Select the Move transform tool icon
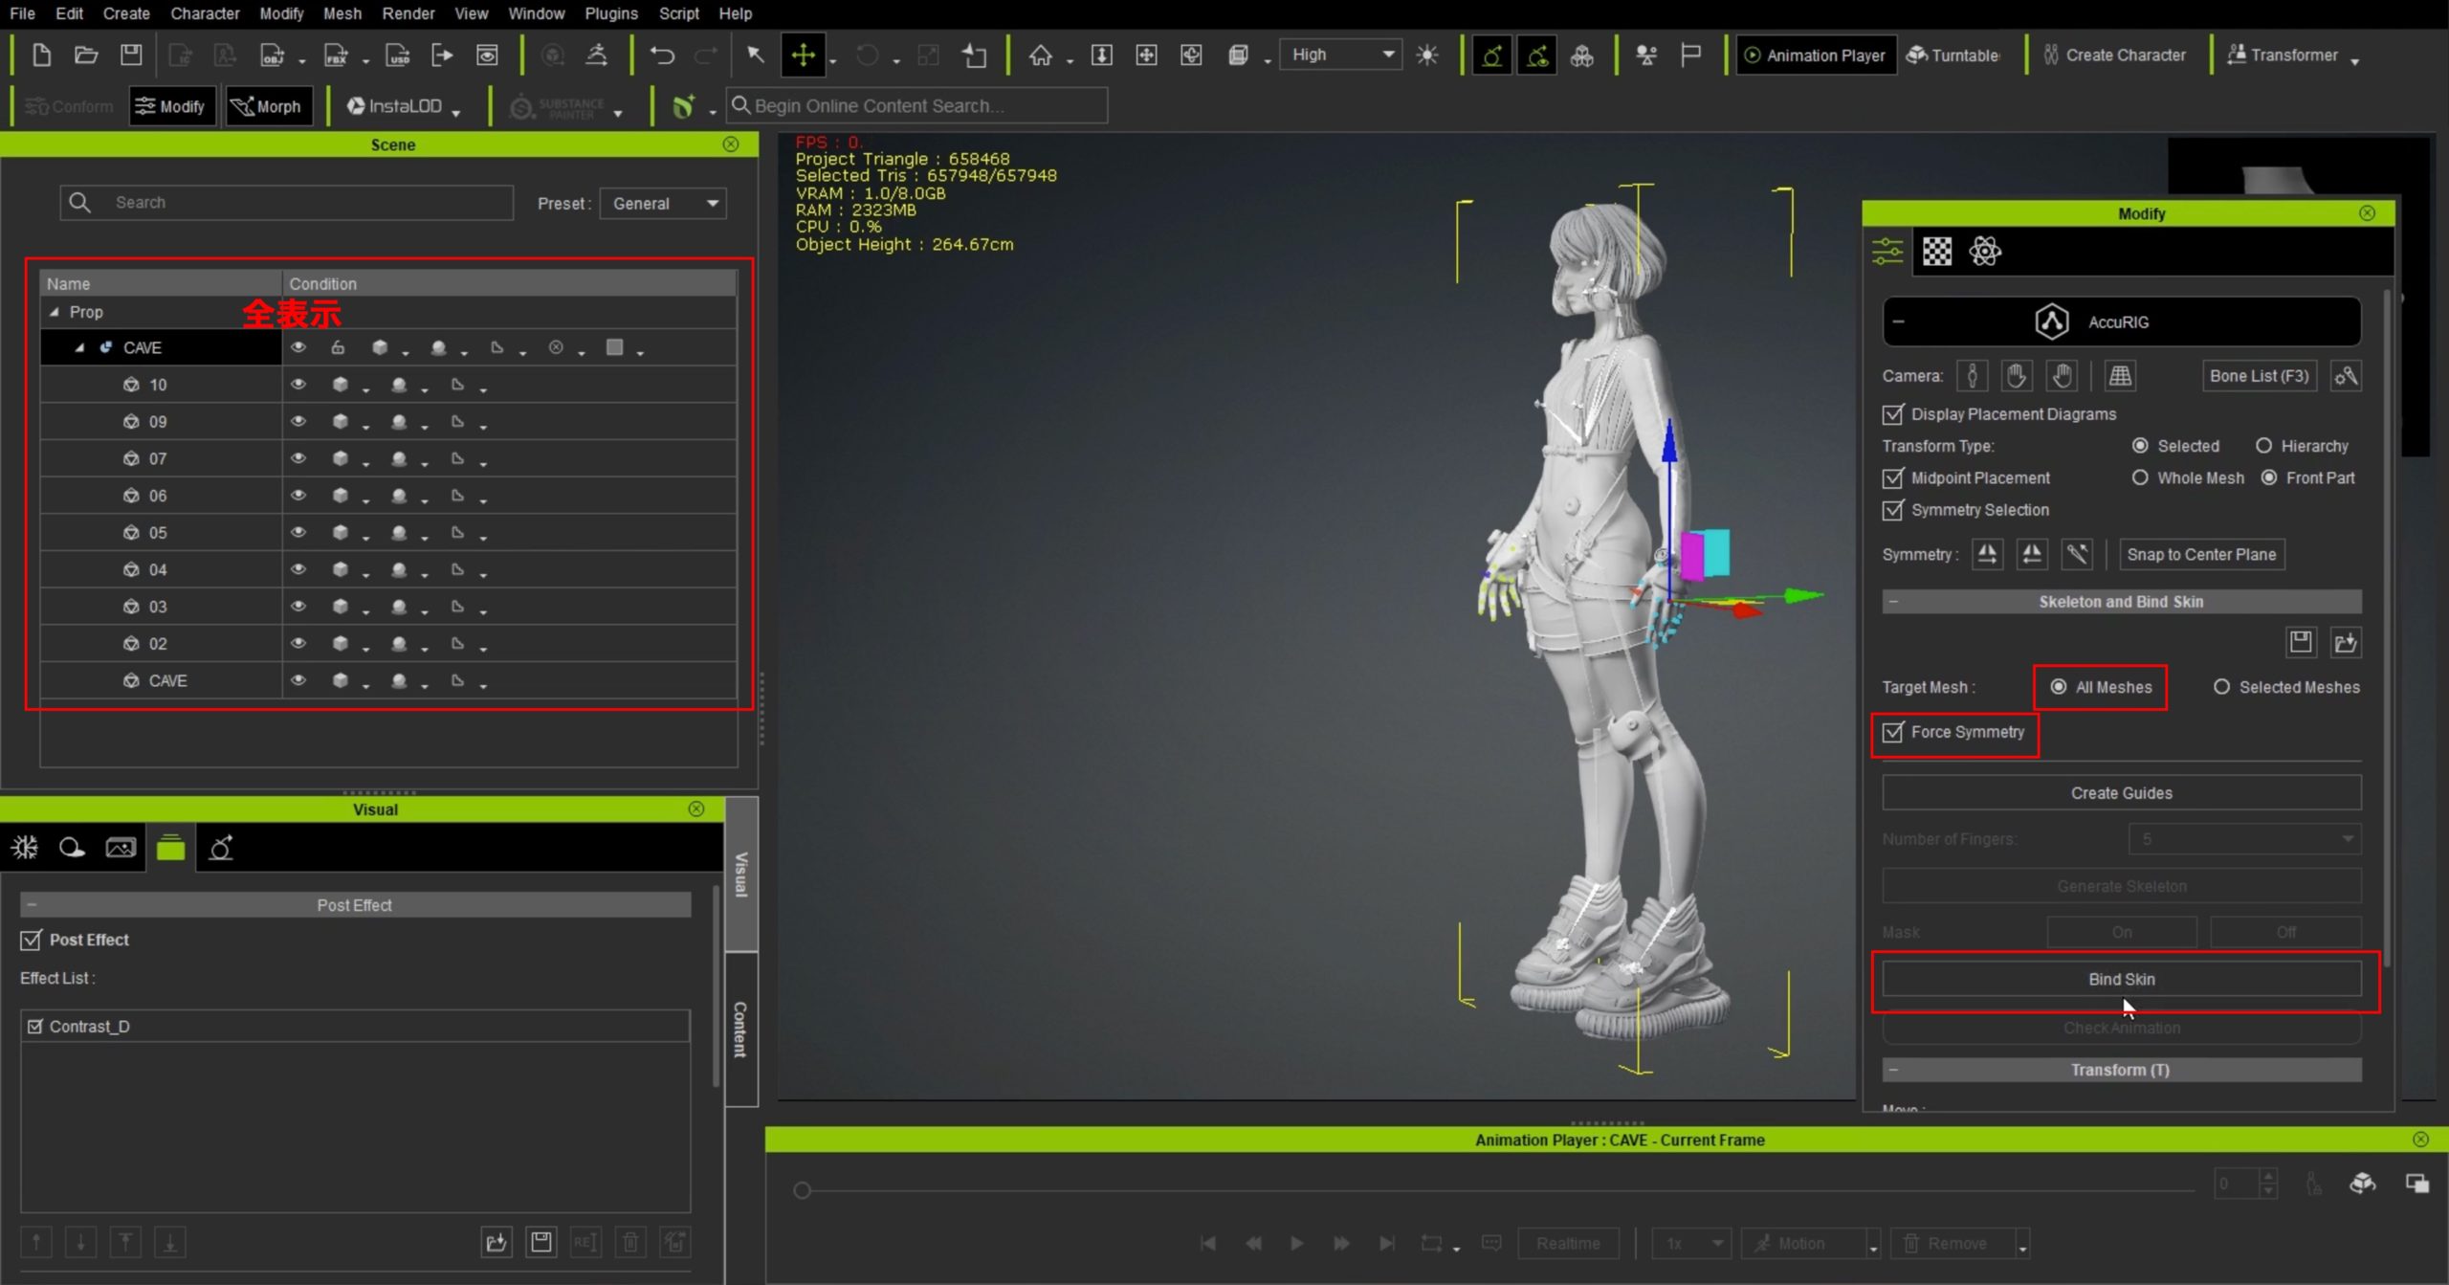 pos(803,55)
